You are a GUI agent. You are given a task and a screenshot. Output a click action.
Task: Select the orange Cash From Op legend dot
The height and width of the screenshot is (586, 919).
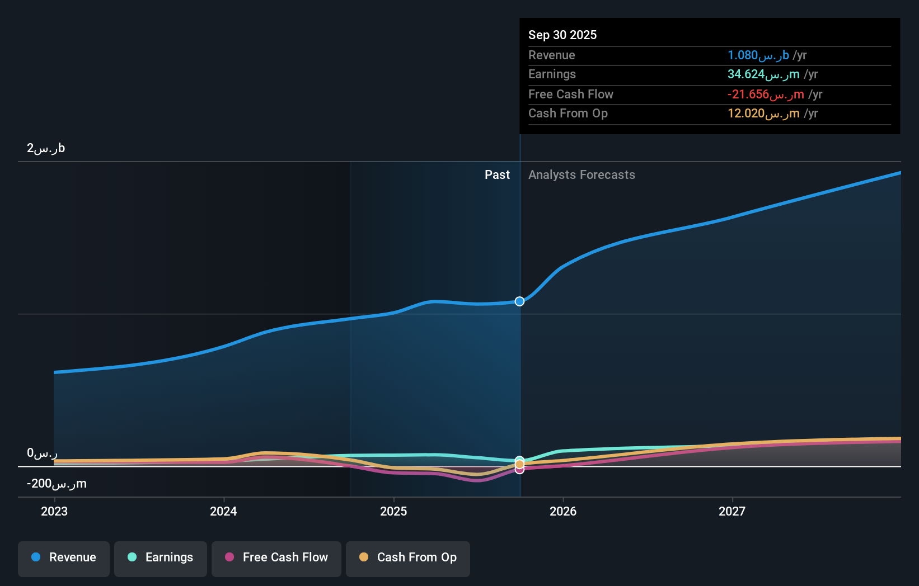pyautogui.click(x=364, y=557)
